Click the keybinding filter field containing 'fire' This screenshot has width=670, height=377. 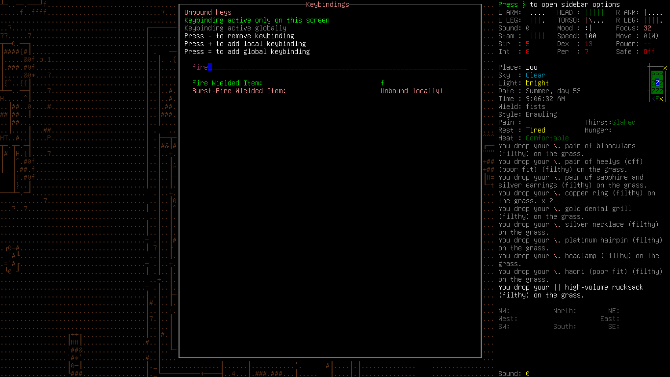pos(330,67)
